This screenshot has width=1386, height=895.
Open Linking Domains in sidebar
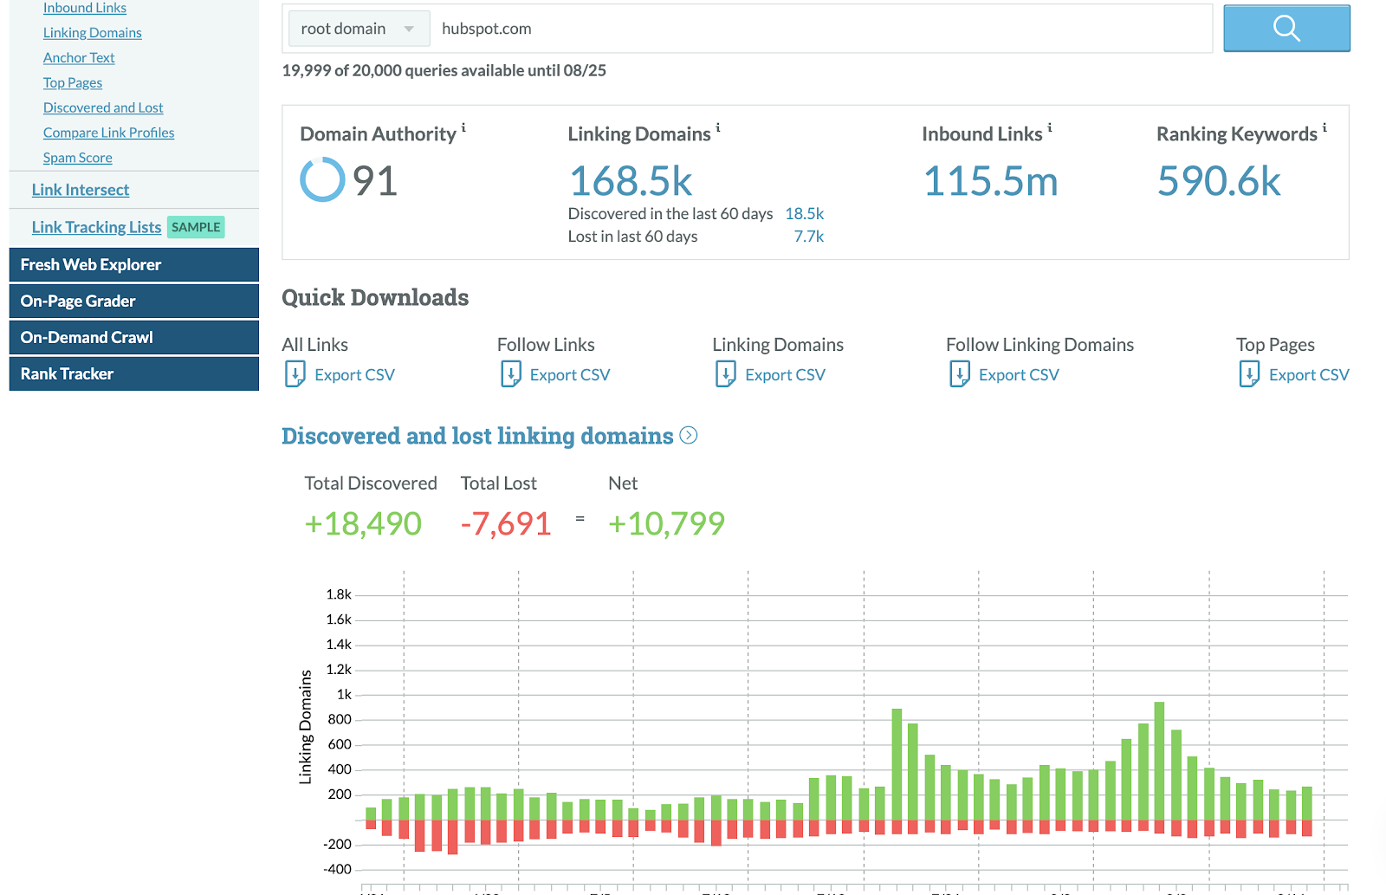pos(93,33)
